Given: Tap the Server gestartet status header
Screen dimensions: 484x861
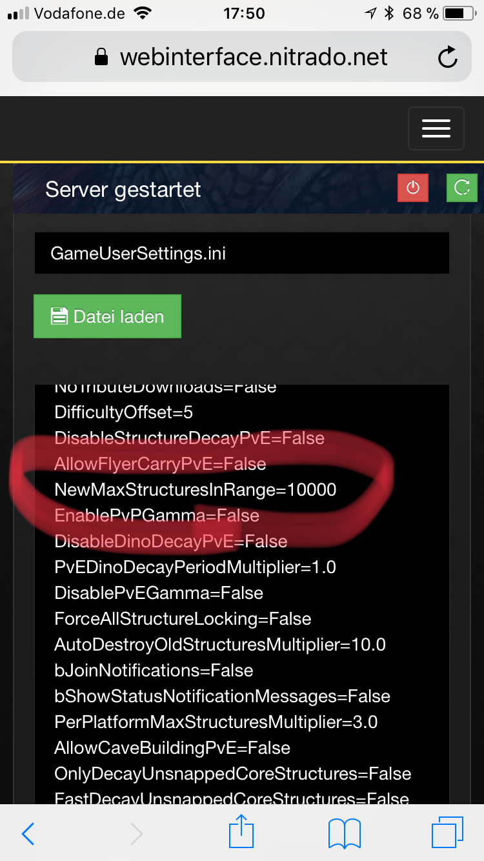Looking at the screenshot, I should click(123, 189).
